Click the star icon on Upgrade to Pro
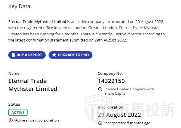This screenshot has height=128, width=181. [x=54, y=55]
